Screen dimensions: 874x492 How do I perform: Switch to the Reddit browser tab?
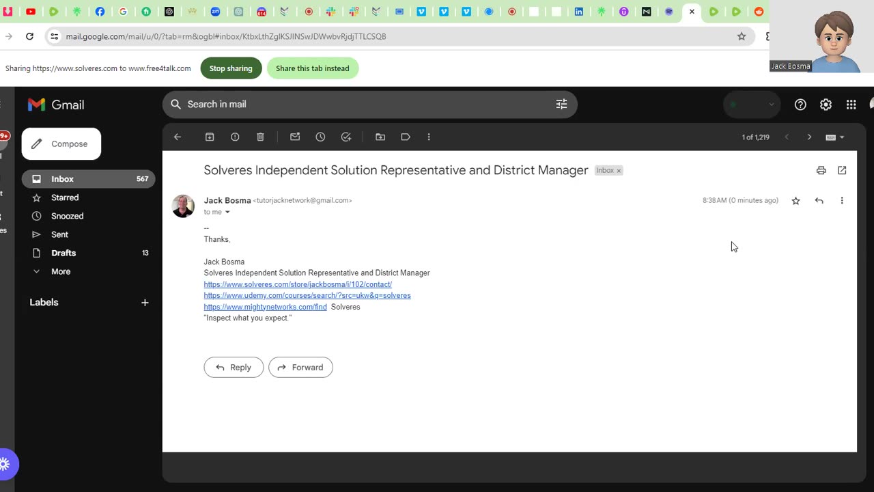(759, 12)
